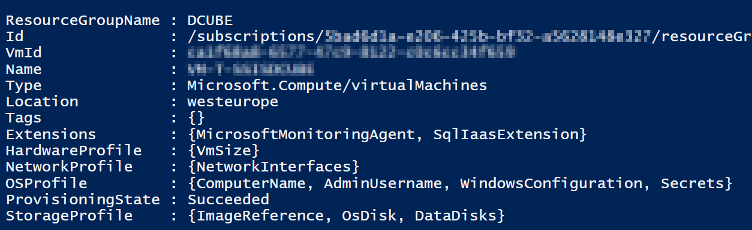Click AdminUsername in OSProfile

(x=387, y=182)
